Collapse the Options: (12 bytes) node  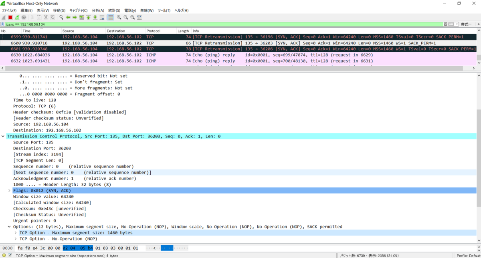click(x=9, y=227)
